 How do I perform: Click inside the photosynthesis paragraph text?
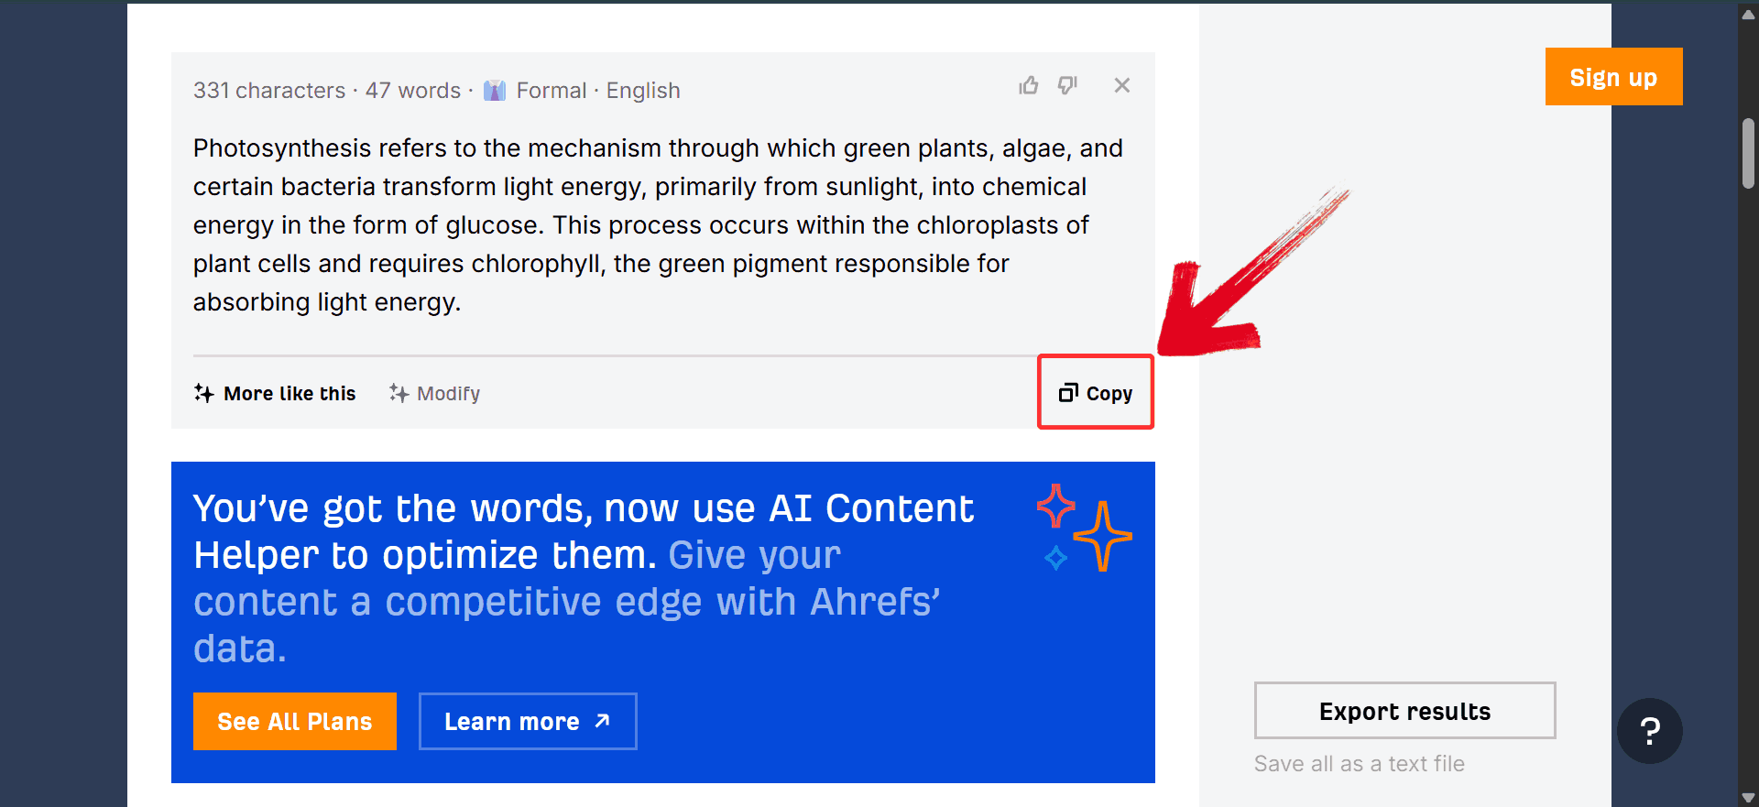click(641, 225)
